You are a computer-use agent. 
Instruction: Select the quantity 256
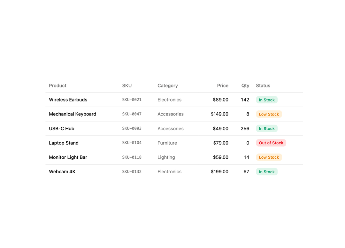245,129
